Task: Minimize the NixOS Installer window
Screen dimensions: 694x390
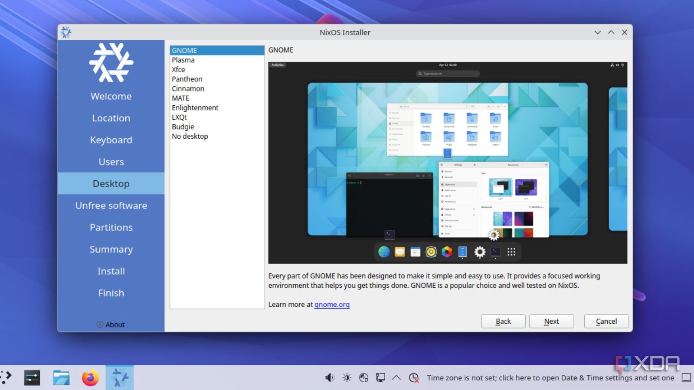Action: click(597, 32)
